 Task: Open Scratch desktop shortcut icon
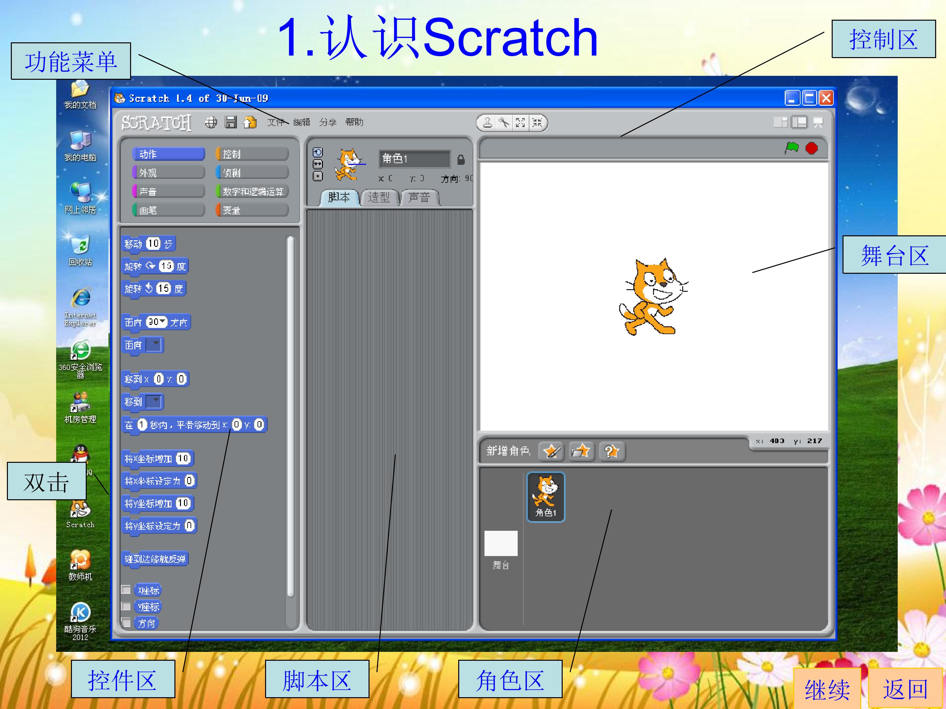pyautogui.click(x=80, y=514)
